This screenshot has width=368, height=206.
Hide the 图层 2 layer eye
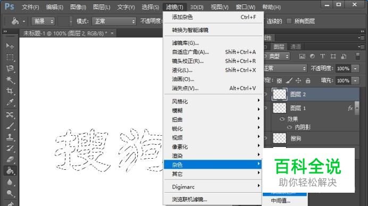coord(265,94)
